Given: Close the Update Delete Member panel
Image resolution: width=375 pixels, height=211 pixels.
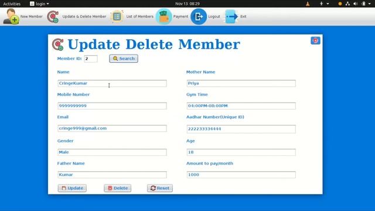Looking at the screenshot, I should (x=315, y=40).
